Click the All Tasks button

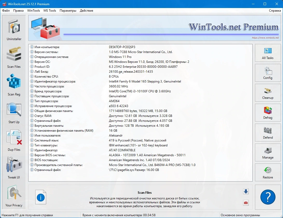(x=268, y=53)
